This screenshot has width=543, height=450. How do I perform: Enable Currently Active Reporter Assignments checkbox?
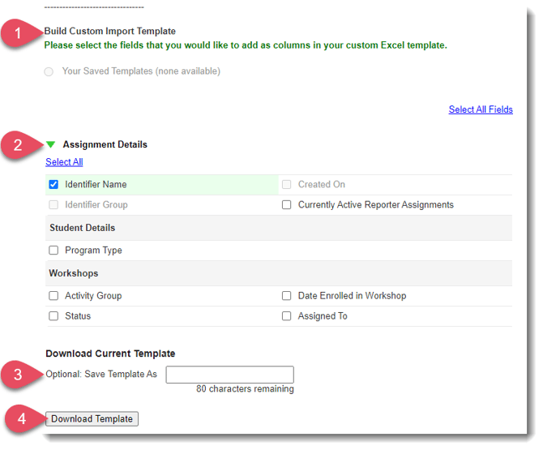point(287,205)
